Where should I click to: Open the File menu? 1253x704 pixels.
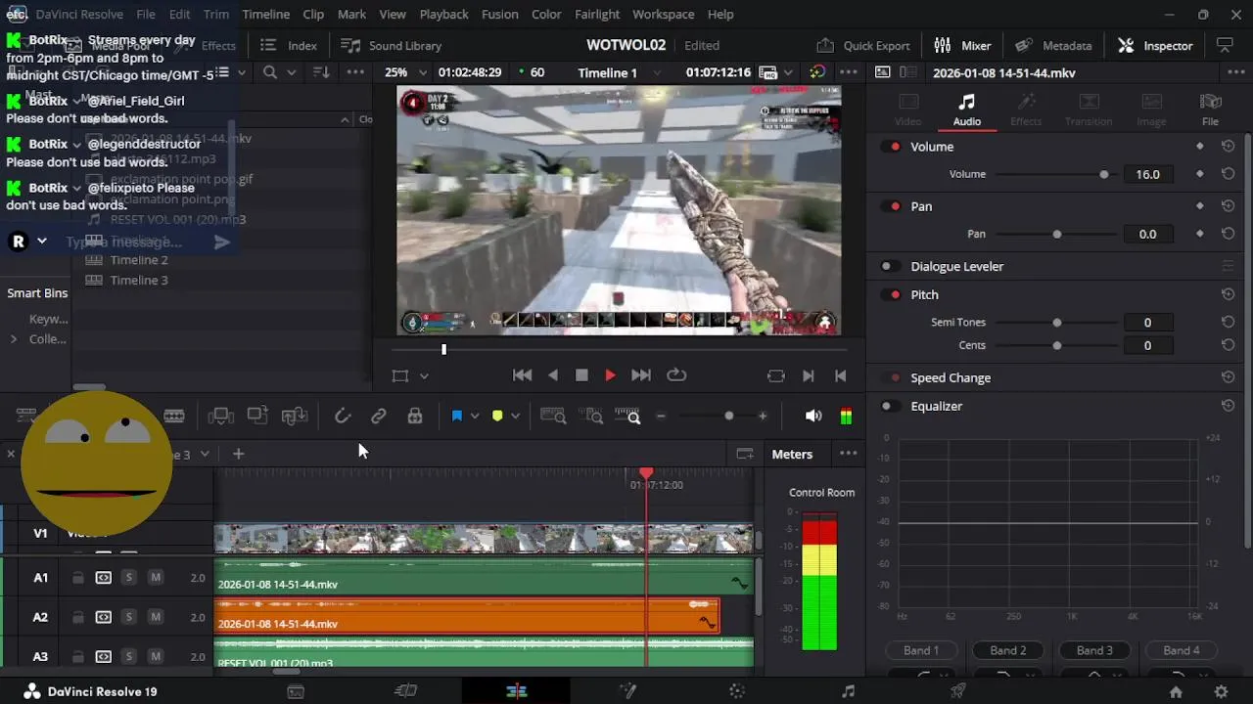(146, 15)
